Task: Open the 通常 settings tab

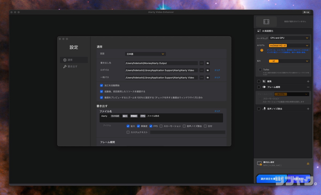Action: [x=74, y=60]
